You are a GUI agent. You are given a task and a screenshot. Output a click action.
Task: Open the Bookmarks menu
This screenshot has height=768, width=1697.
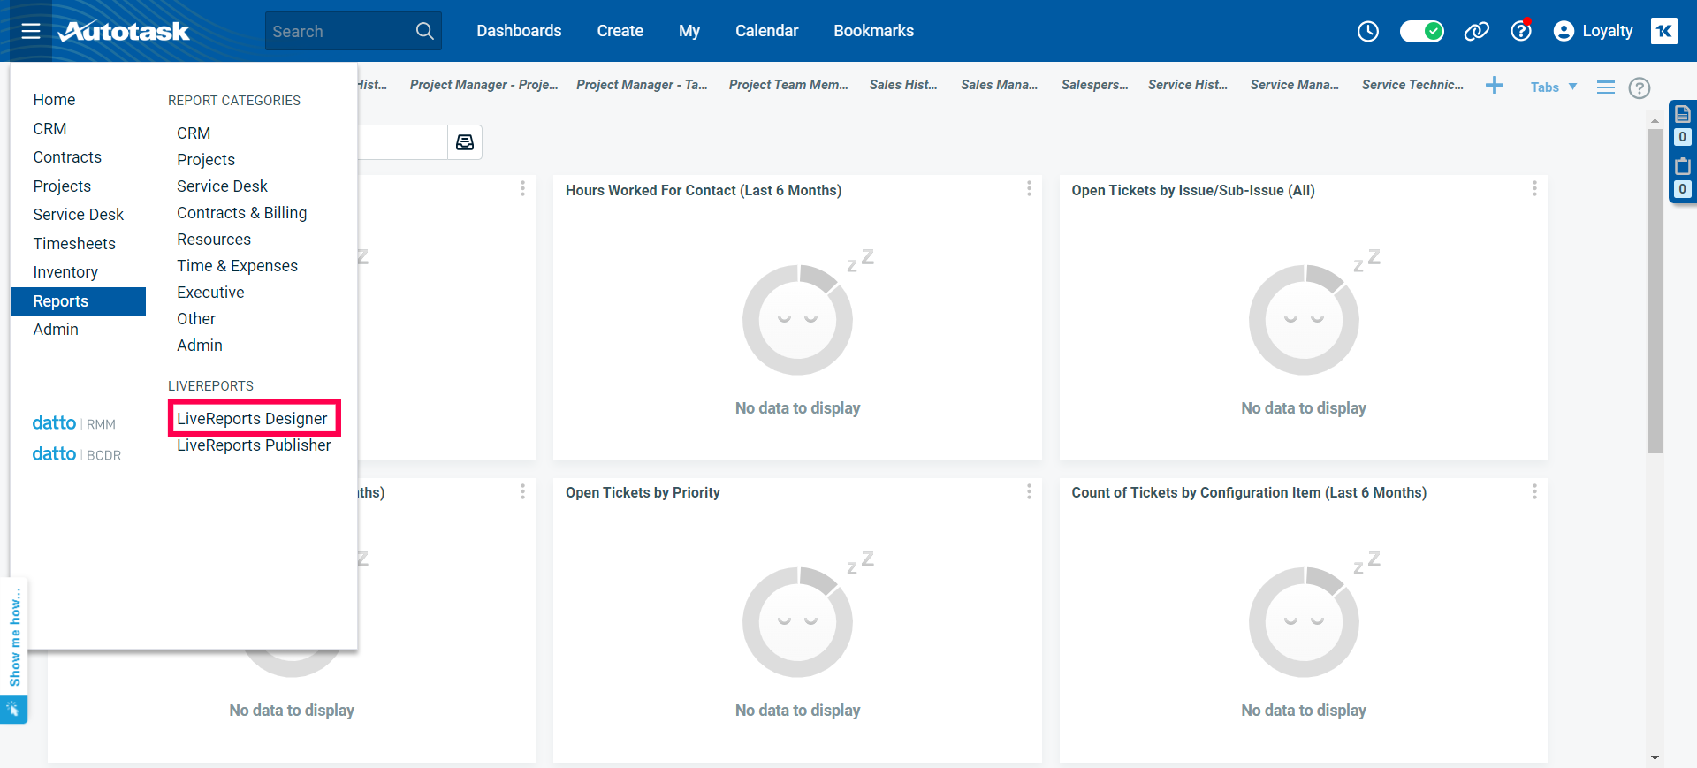pos(873,31)
